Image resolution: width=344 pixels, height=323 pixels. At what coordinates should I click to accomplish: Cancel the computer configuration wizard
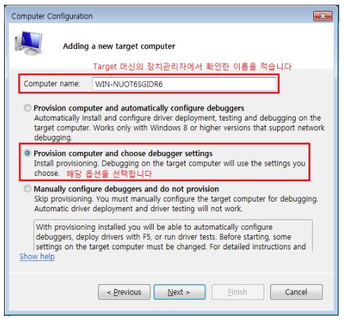296,292
